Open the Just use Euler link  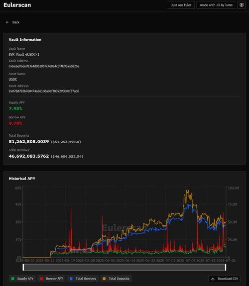click(x=181, y=5)
